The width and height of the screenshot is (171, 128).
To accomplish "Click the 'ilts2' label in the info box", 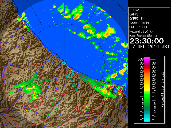I will [x=134, y=10].
